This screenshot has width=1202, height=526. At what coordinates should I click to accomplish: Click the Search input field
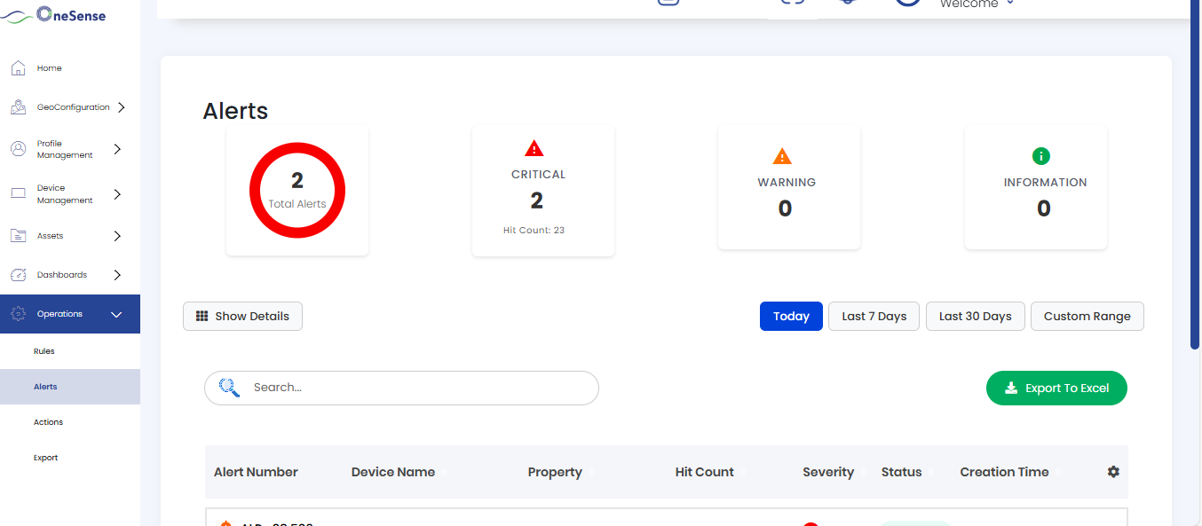(401, 388)
